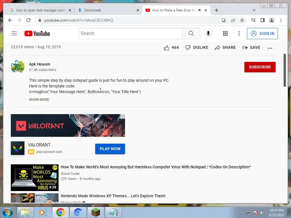Open the tab search dropdown chevron
The height and width of the screenshot is (218, 291).
[x=254, y=10]
